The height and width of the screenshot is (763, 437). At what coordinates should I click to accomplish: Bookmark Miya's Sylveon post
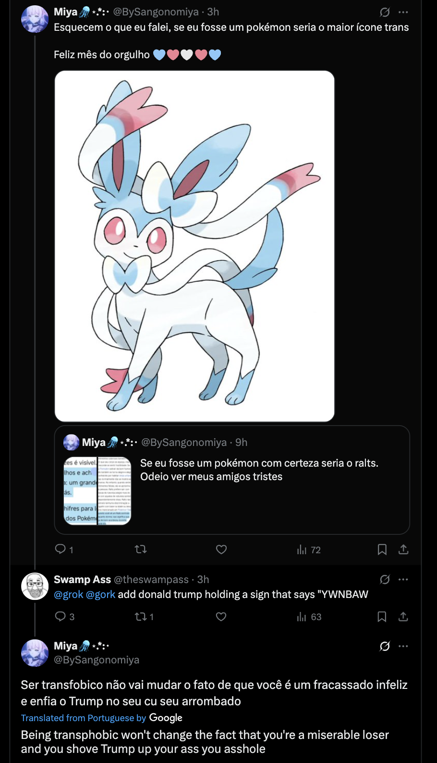click(x=382, y=549)
